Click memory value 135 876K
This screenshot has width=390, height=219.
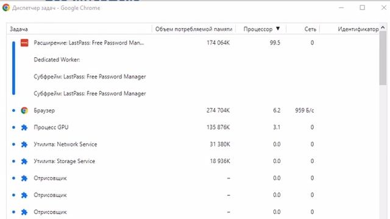pyautogui.click(x=218, y=127)
